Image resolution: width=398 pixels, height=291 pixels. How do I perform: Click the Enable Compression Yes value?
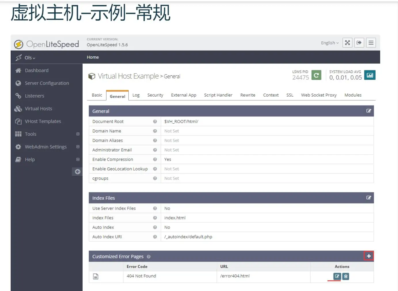(167, 160)
